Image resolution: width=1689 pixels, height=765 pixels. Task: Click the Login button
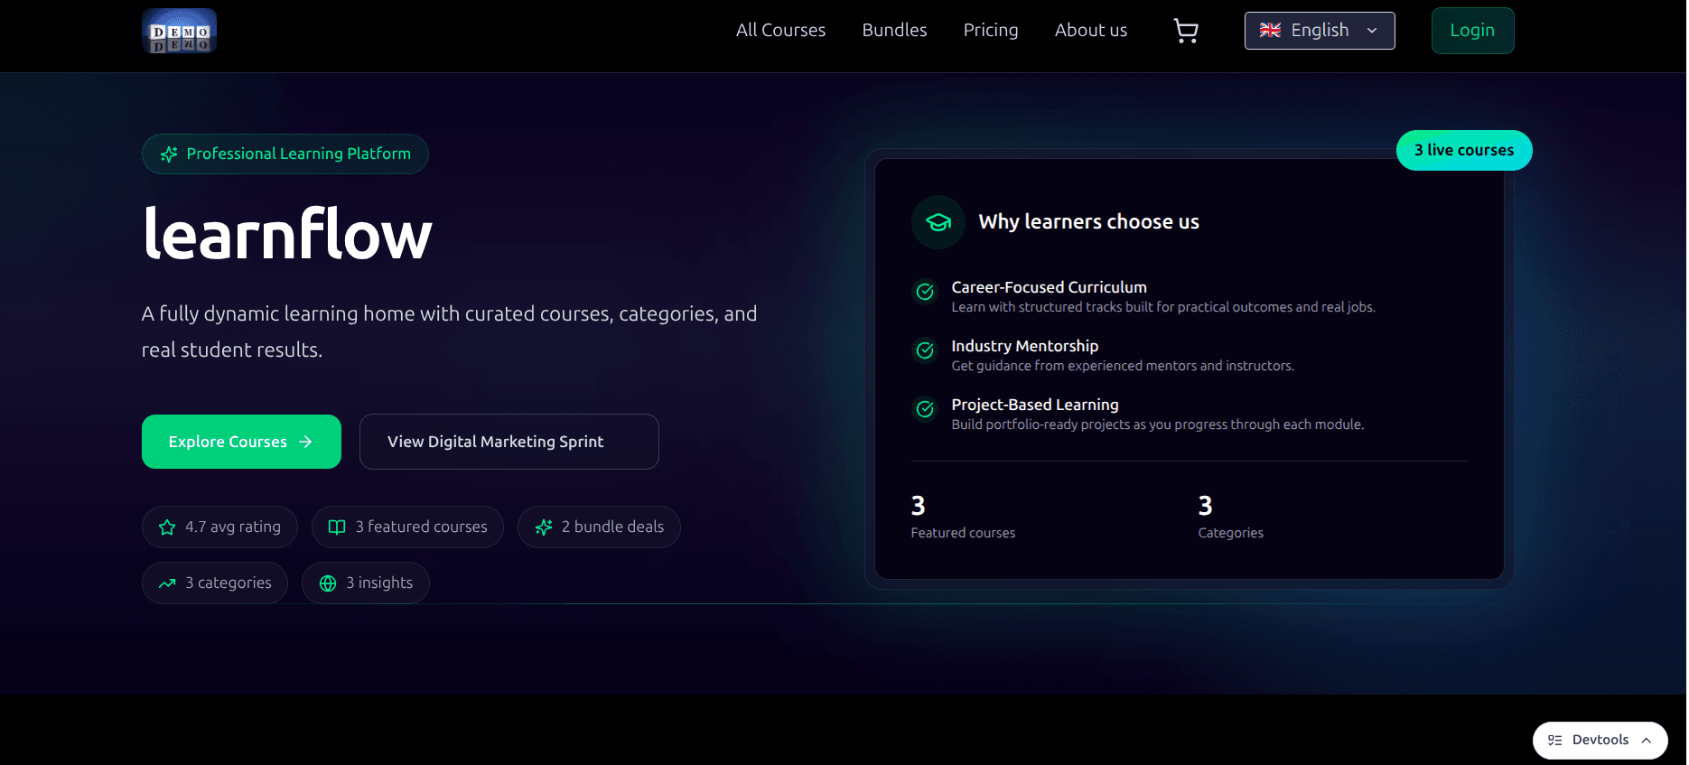(1472, 31)
